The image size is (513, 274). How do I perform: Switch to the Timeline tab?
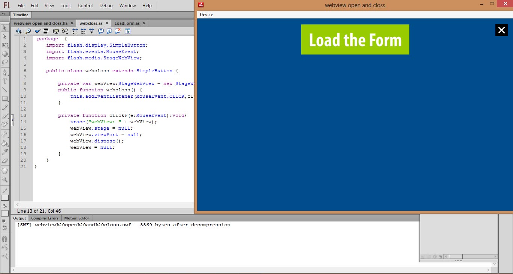tap(21, 15)
